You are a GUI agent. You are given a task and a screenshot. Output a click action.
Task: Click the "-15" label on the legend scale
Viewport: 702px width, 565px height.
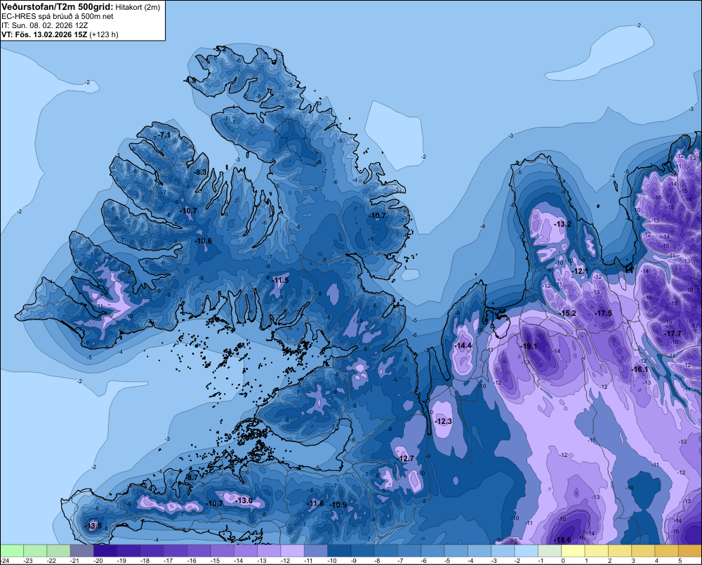pyautogui.click(x=215, y=561)
